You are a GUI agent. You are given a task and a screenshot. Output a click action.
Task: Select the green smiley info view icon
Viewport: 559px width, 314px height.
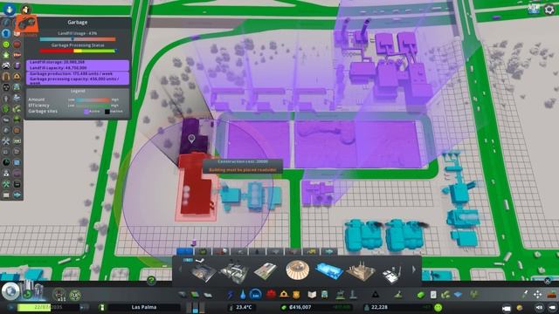[6, 44]
